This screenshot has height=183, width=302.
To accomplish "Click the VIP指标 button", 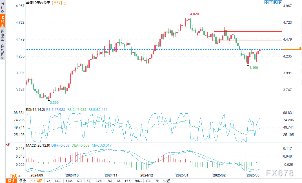I will (36, 181).
